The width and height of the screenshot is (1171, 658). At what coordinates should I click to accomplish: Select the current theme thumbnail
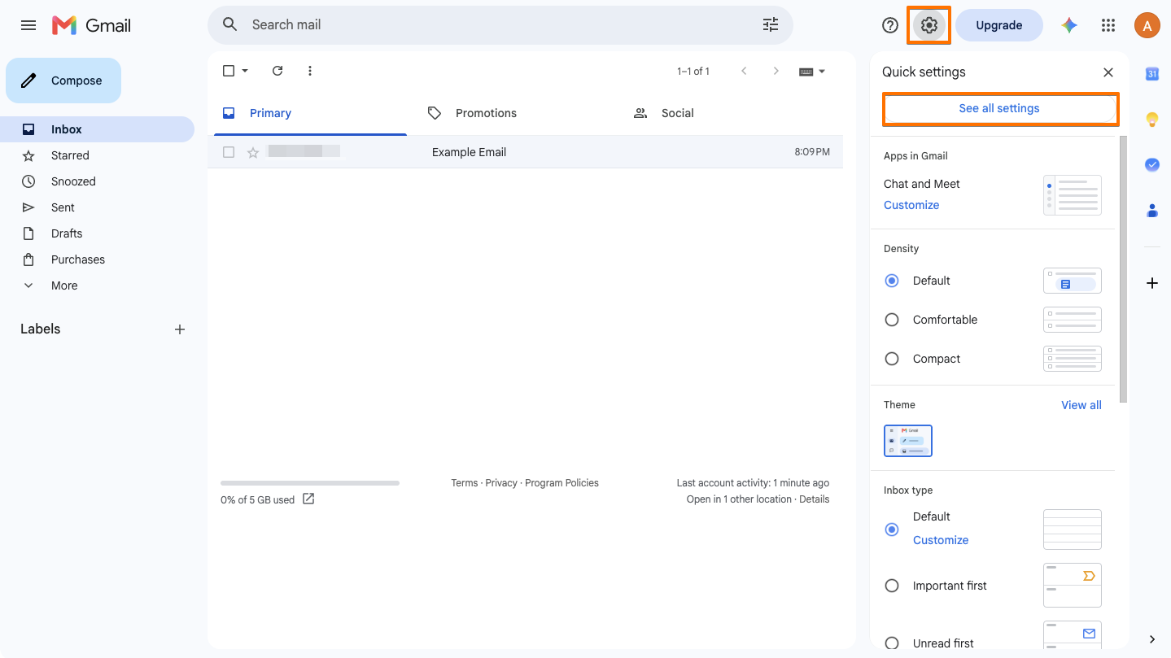tap(908, 441)
